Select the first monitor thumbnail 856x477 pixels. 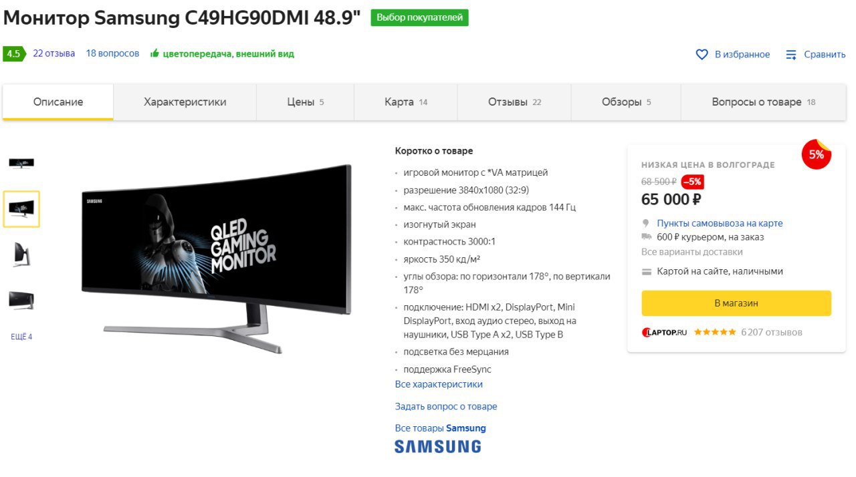21,163
